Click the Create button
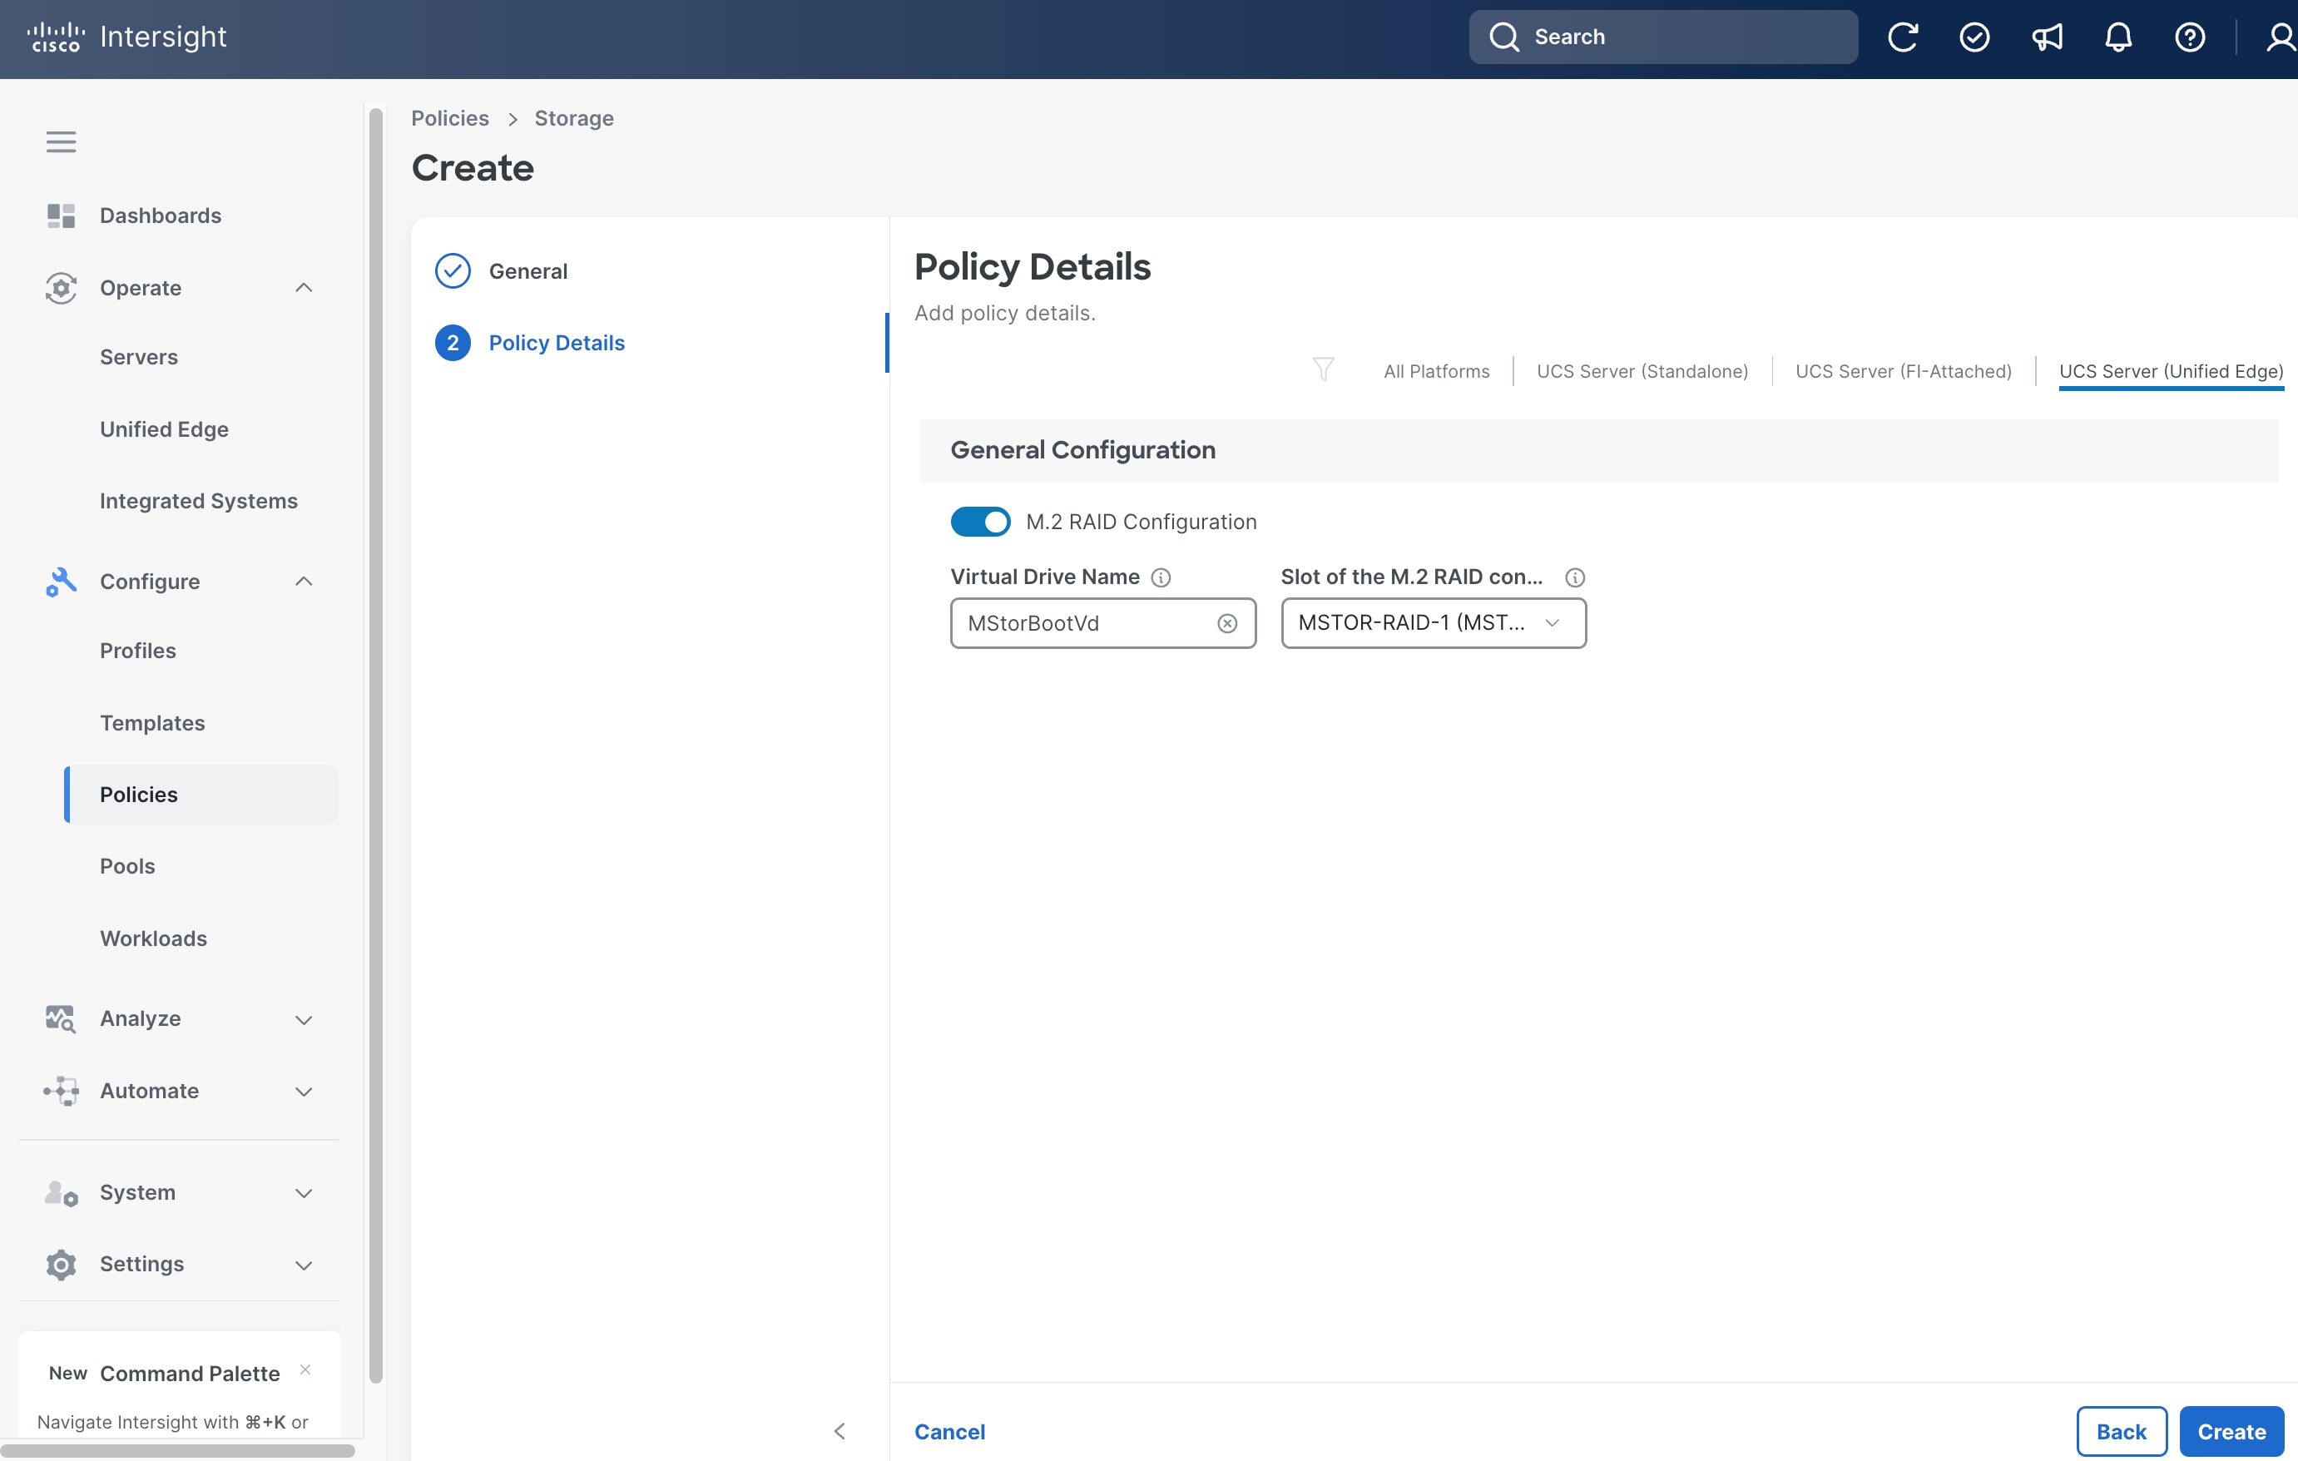2298x1461 pixels. tap(2231, 1430)
